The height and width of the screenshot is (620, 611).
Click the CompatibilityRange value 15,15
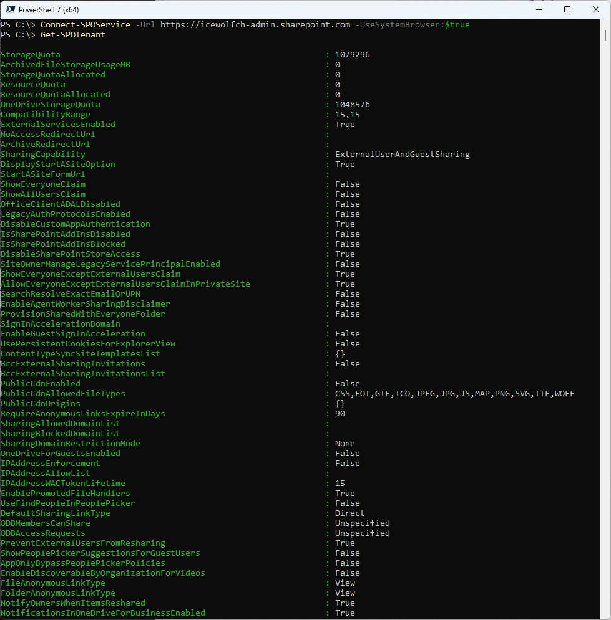(347, 115)
